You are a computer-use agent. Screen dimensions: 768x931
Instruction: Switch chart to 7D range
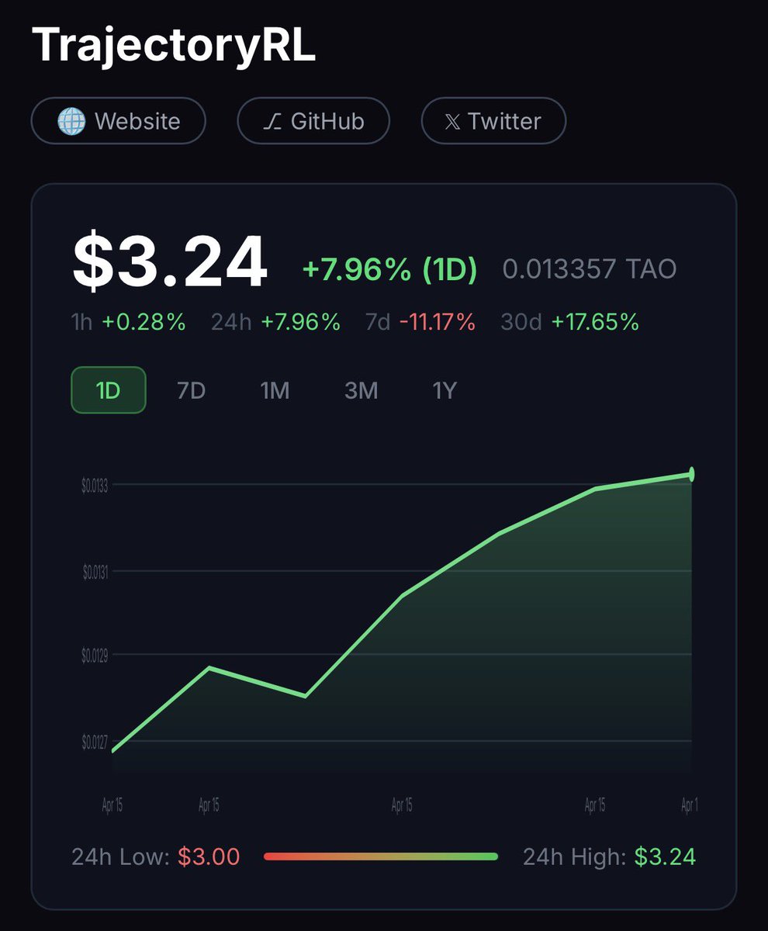point(191,390)
